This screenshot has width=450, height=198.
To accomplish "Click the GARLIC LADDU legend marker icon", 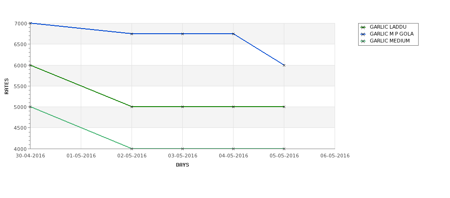I will click(x=363, y=27).
